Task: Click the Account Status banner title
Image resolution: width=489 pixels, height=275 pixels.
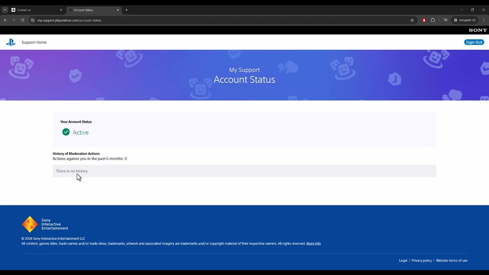Action: pyautogui.click(x=244, y=79)
